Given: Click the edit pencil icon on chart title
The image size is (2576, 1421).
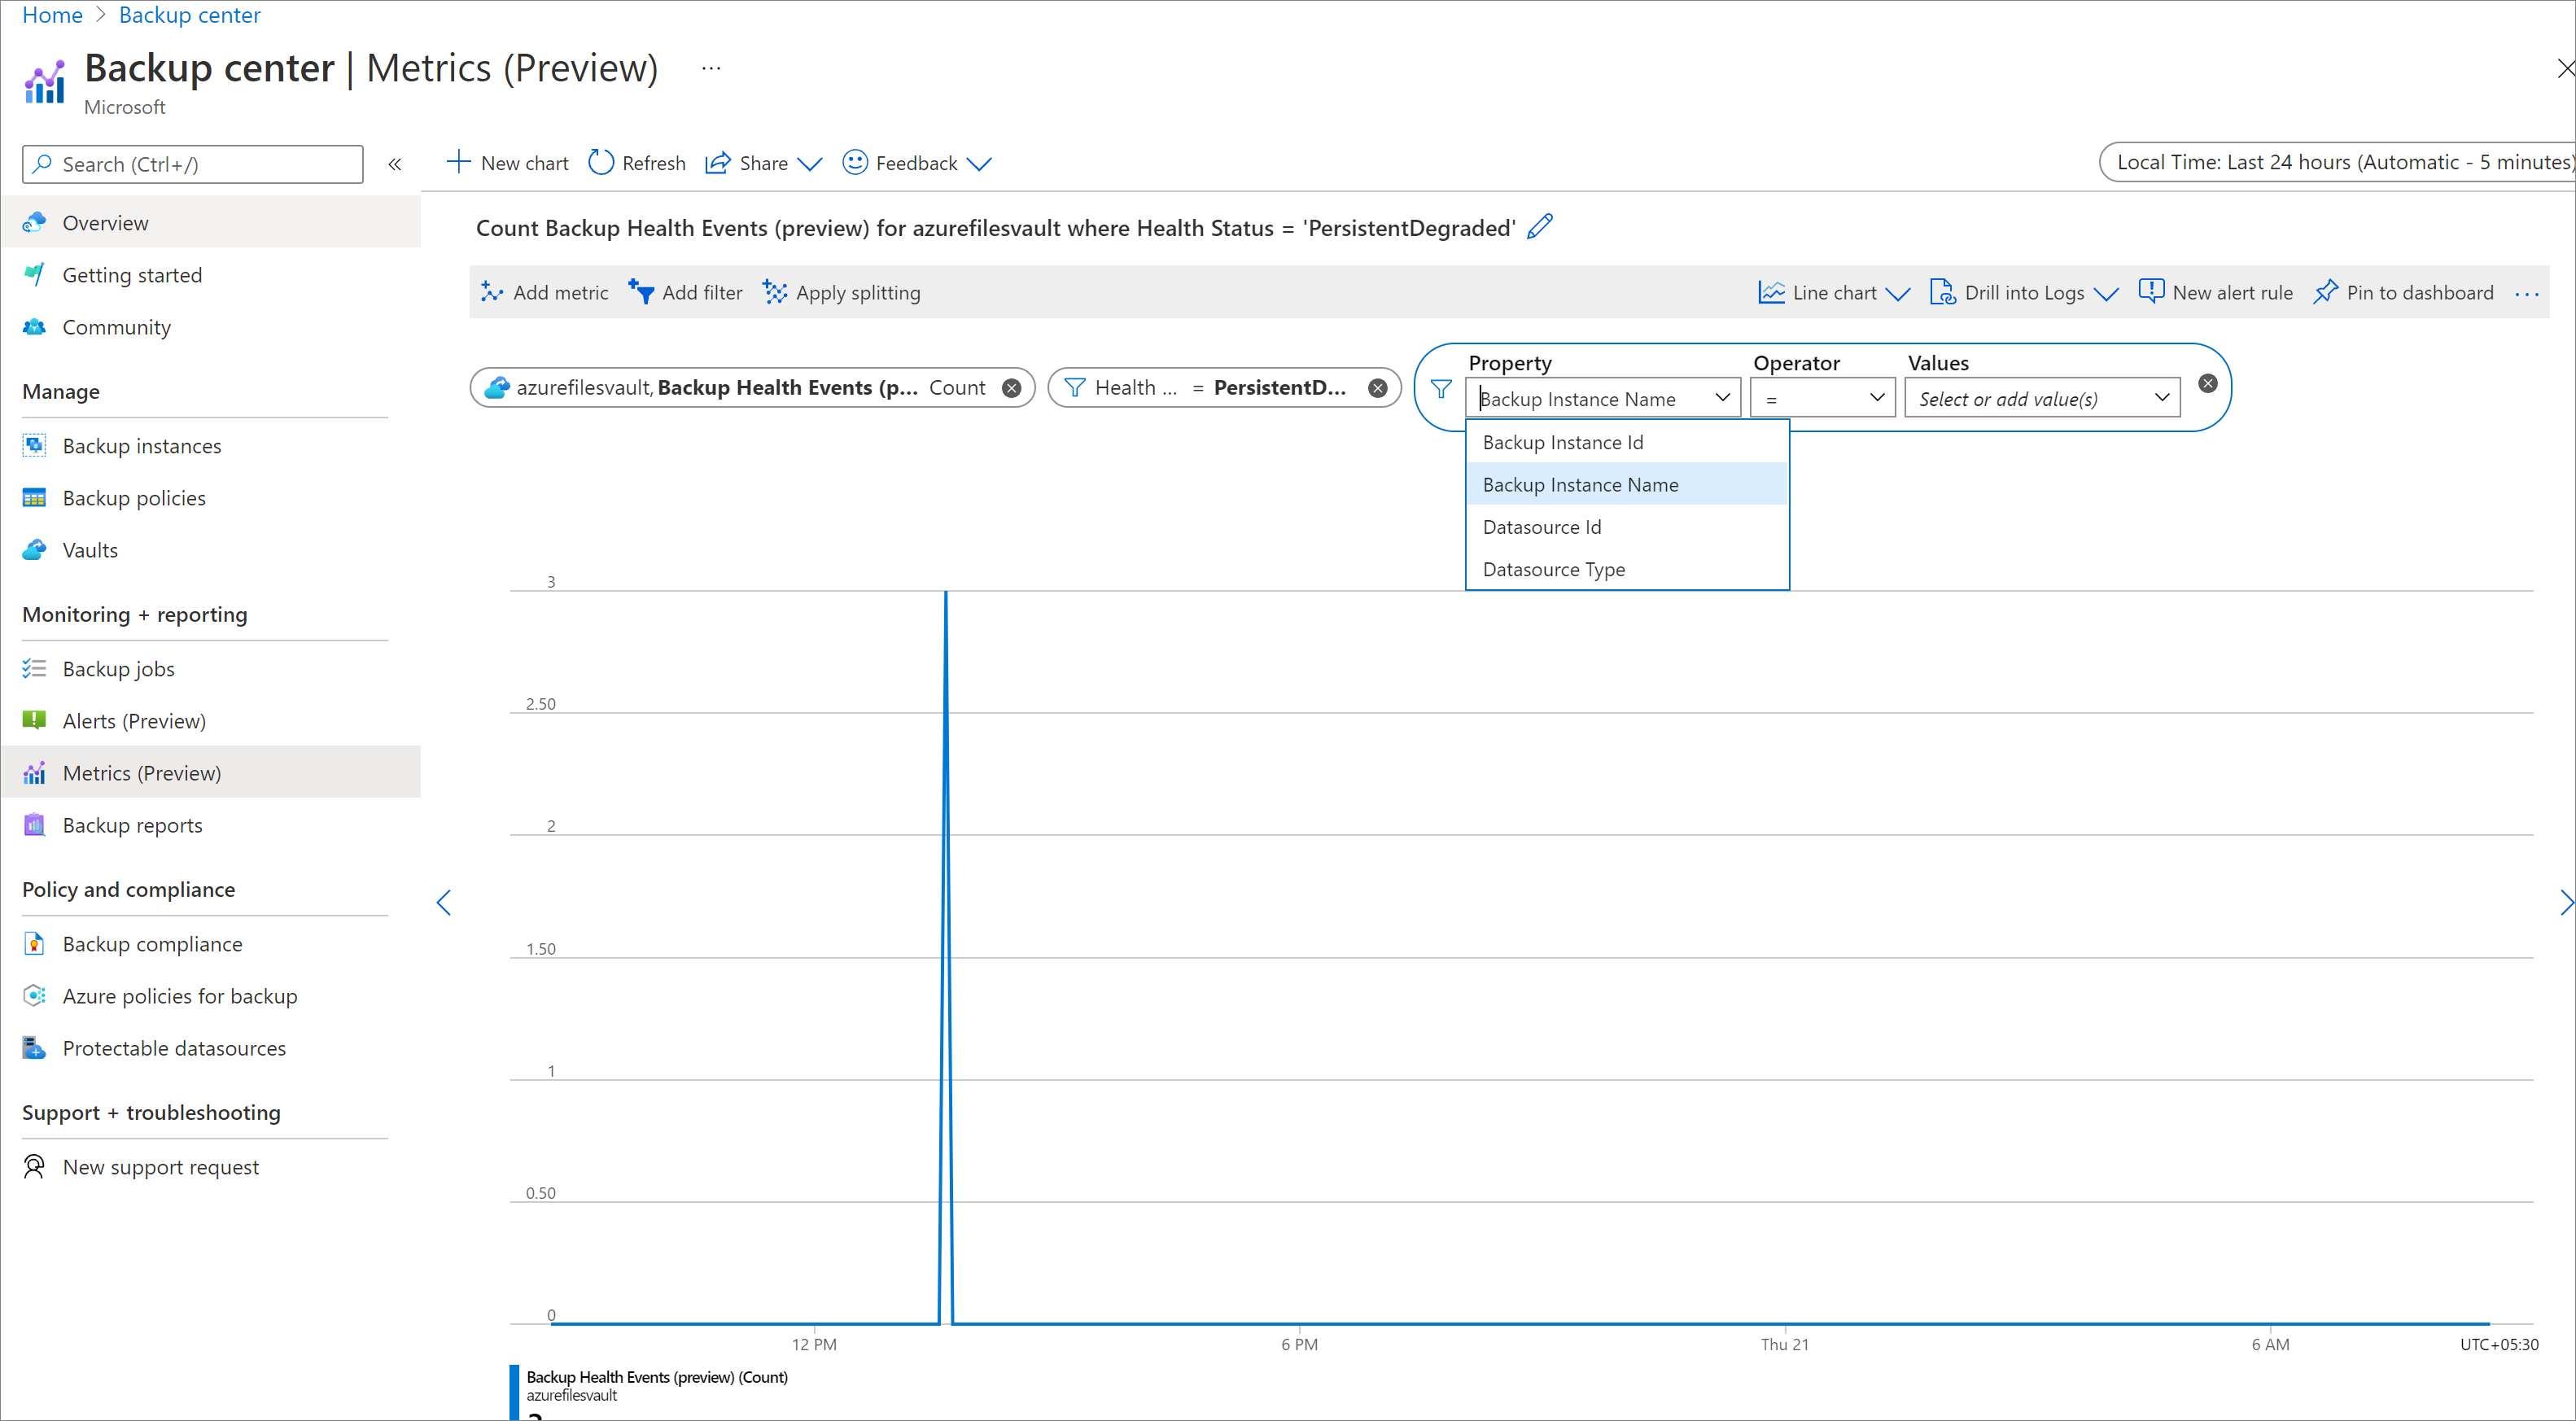Looking at the screenshot, I should [1538, 228].
